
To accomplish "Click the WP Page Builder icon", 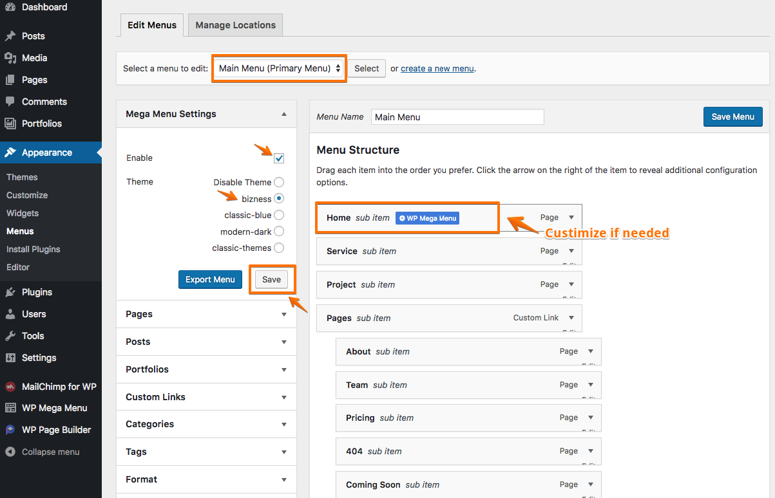I will pos(10,430).
